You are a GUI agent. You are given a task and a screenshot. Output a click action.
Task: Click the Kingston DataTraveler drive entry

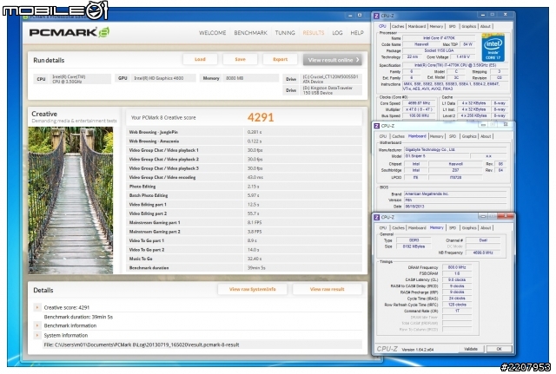(x=331, y=90)
